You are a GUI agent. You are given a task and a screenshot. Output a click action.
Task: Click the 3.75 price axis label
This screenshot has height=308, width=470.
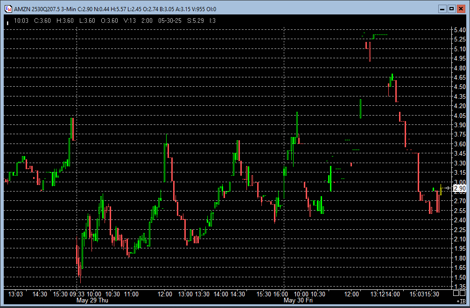pyautogui.click(x=460, y=135)
